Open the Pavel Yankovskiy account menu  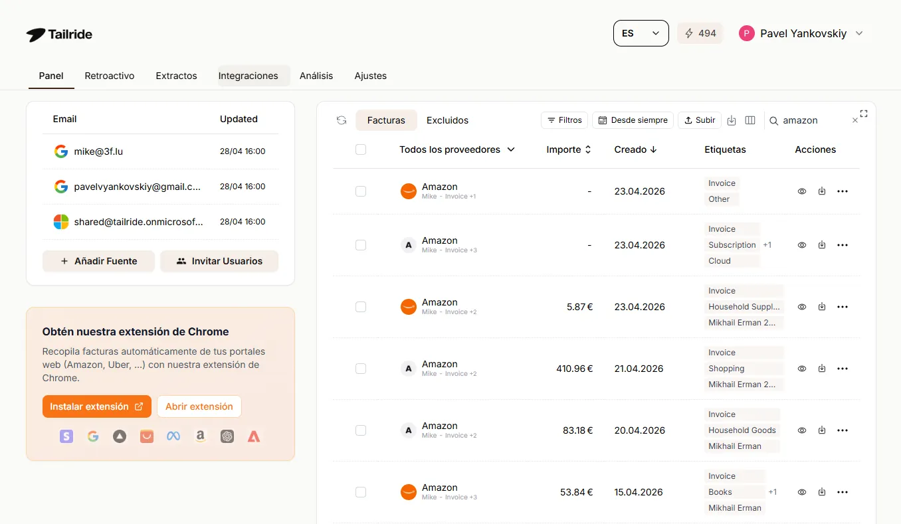tap(801, 33)
